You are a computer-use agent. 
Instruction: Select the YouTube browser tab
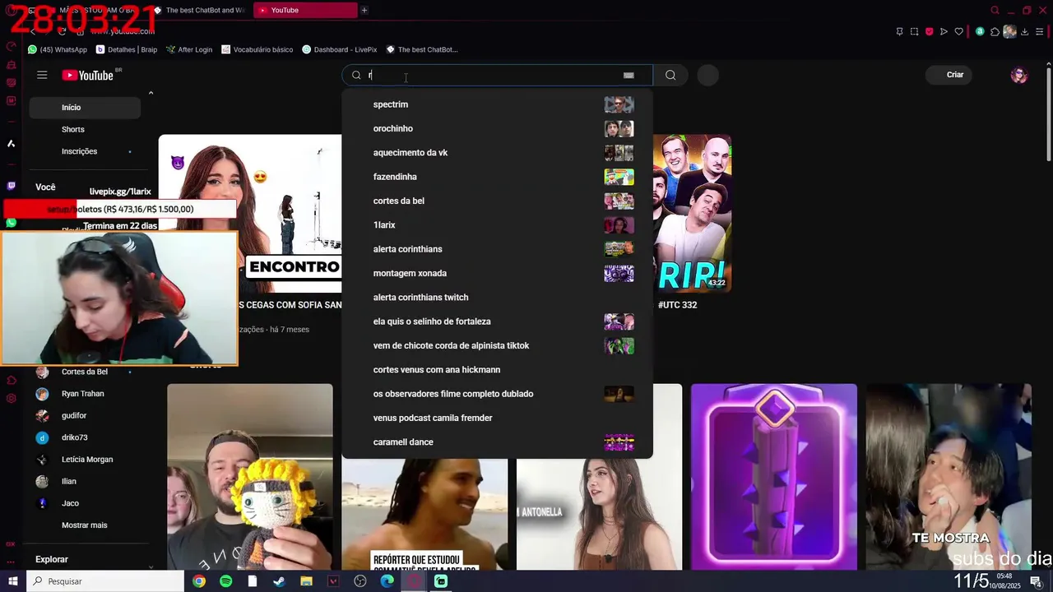304,10
